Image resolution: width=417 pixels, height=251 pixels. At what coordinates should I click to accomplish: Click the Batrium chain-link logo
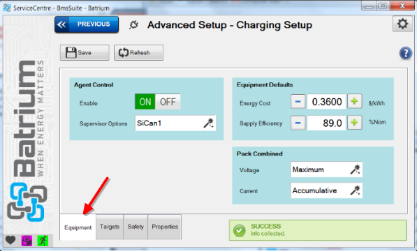coord(27,201)
